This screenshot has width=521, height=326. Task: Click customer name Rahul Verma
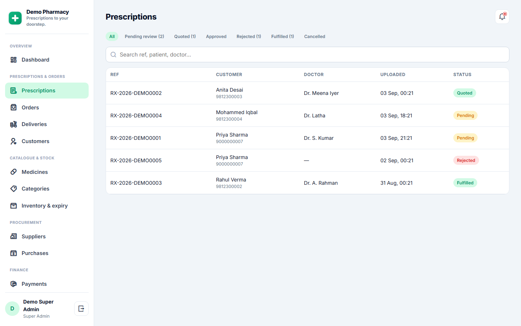231,180
